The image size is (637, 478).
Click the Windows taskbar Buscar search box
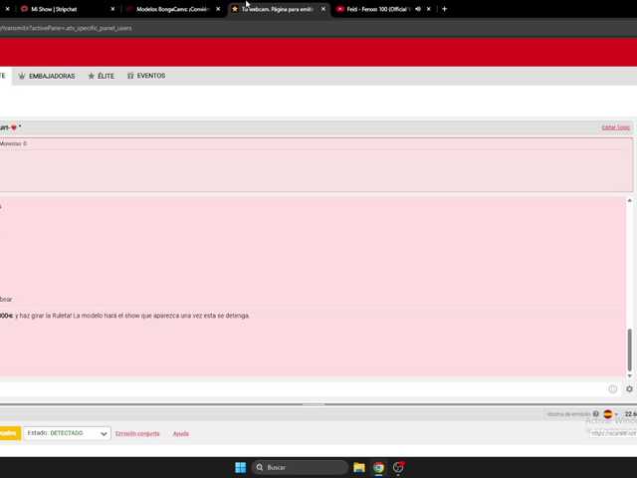coord(300,467)
